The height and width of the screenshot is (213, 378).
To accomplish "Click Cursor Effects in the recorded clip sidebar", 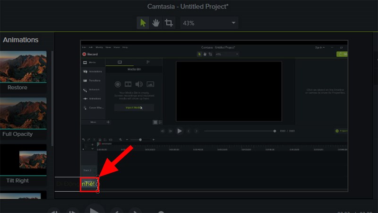I will 94,108.
